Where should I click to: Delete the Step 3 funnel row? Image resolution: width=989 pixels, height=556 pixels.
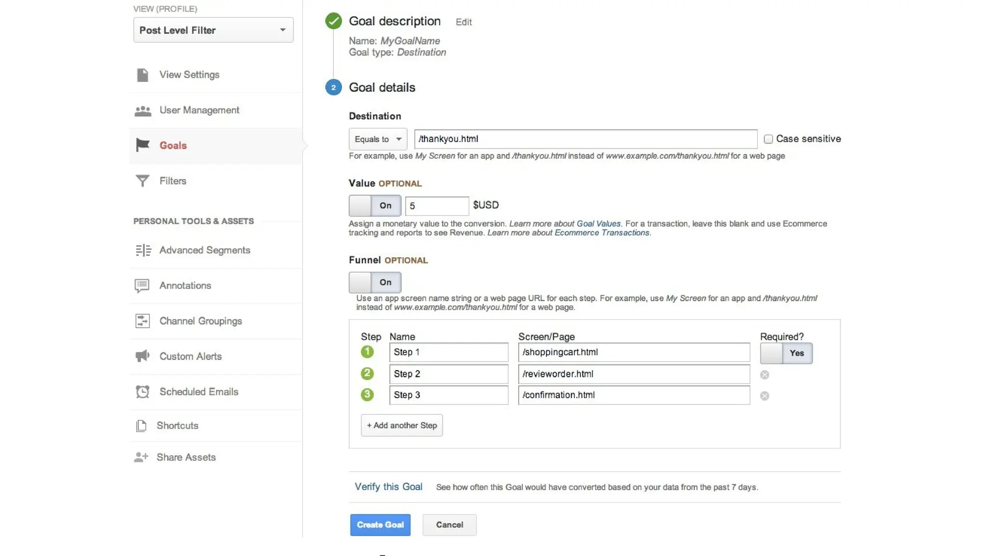[x=764, y=396]
